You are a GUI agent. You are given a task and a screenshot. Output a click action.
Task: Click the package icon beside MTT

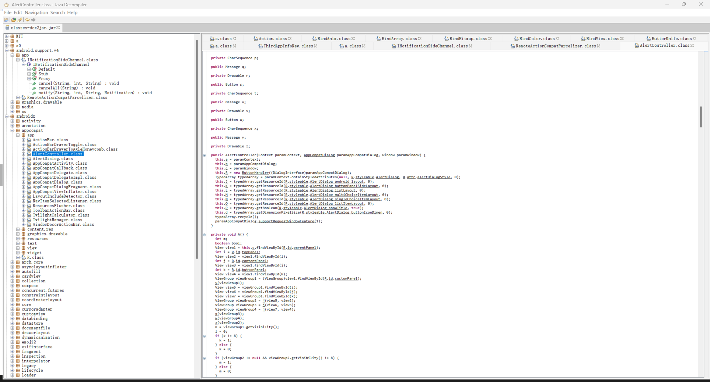click(12, 36)
